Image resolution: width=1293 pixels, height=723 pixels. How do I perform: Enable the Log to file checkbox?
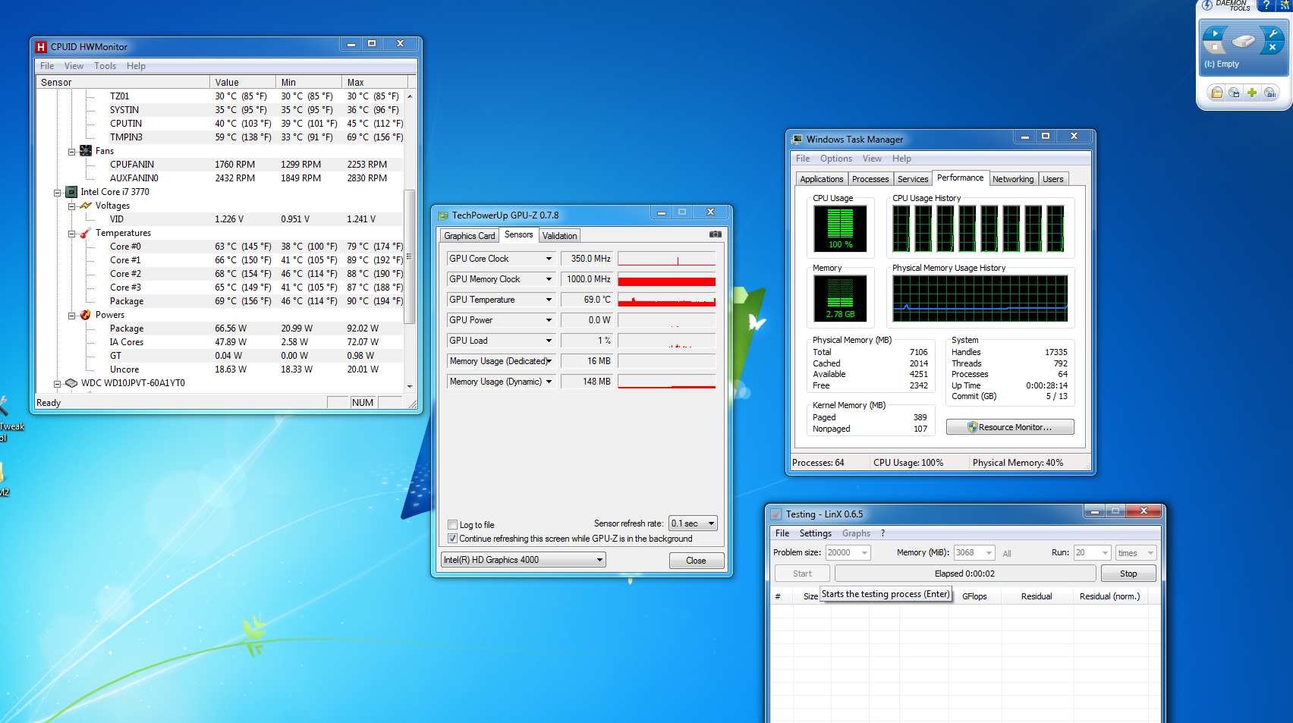click(453, 525)
